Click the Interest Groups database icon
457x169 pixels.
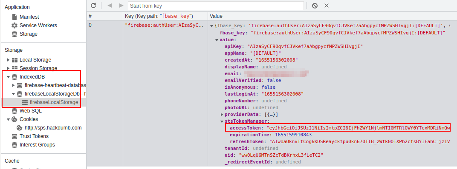pyautogui.click(x=14, y=145)
